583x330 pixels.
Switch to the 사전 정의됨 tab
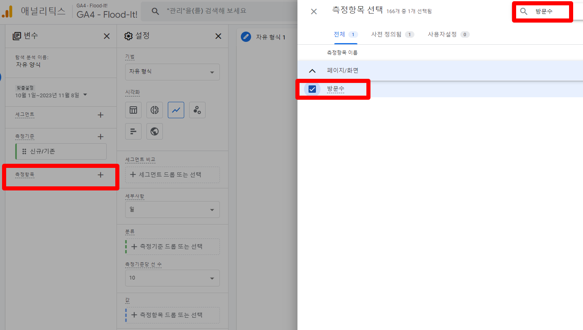coord(392,34)
